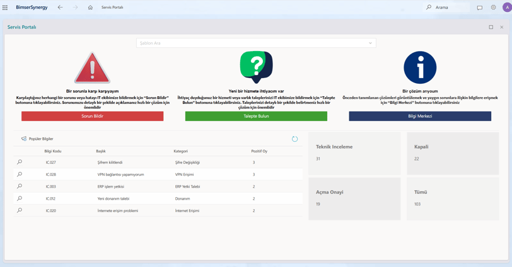Close the Servis Portalı panel
Image resolution: width=512 pixels, height=267 pixels.
pyautogui.click(x=502, y=27)
